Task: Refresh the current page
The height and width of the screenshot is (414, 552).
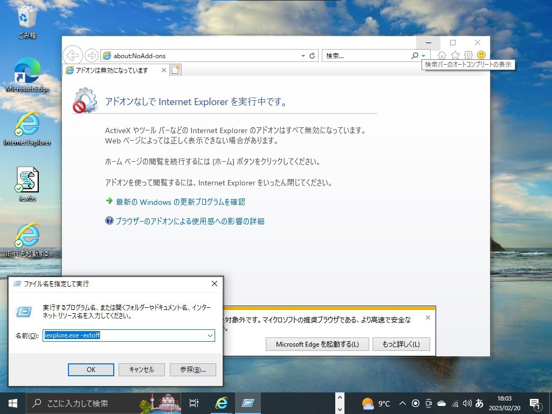Action: [312, 55]
